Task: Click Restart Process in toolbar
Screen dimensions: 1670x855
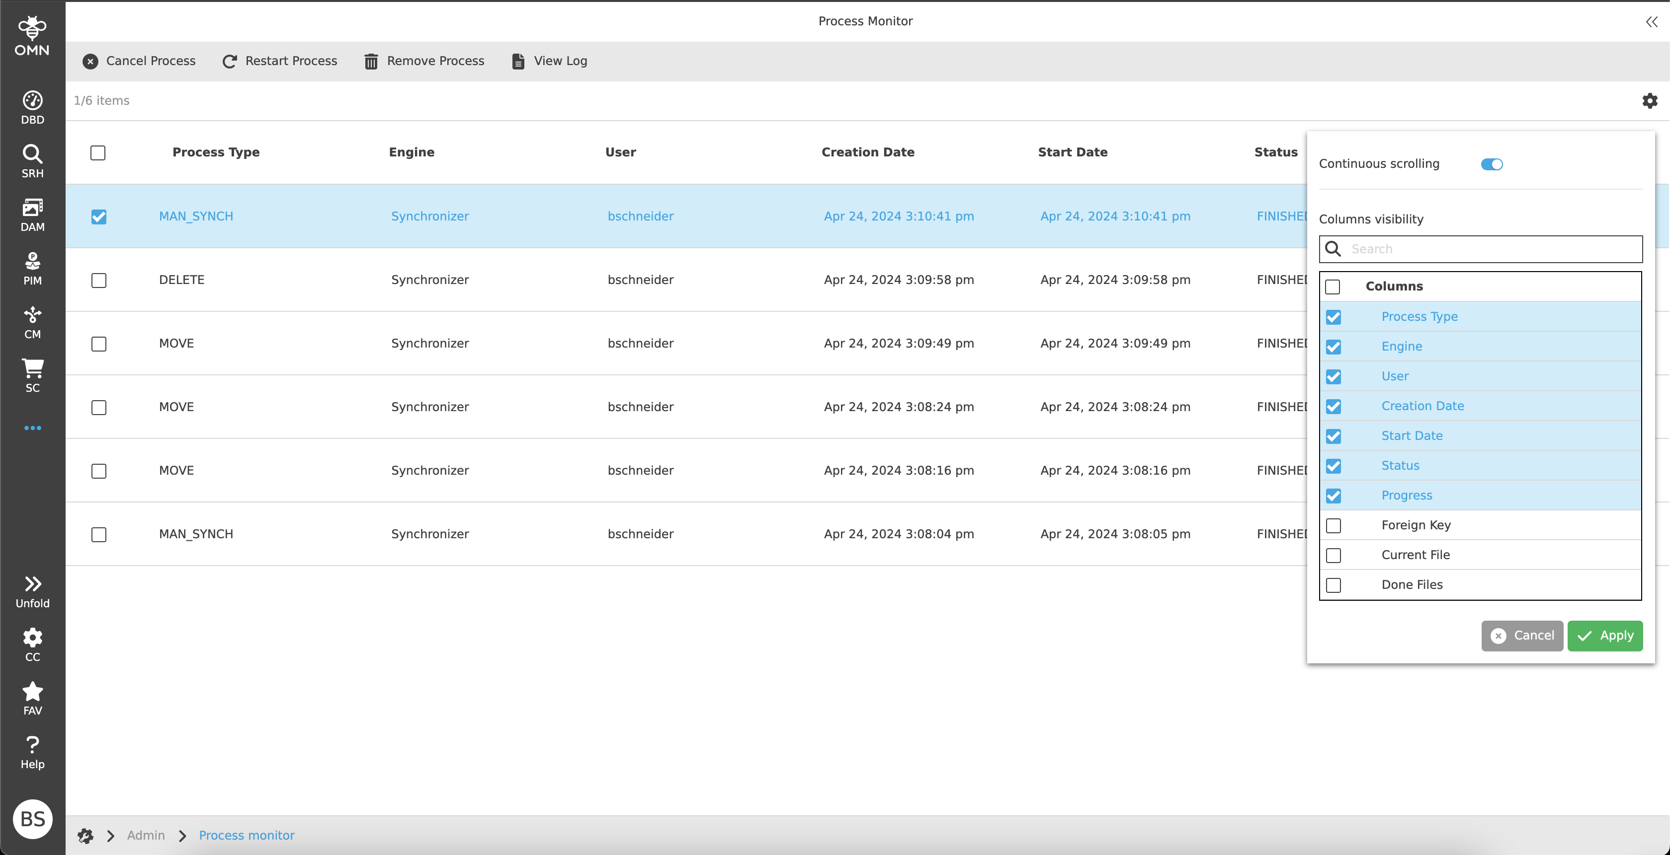Action: pos(279,61)
